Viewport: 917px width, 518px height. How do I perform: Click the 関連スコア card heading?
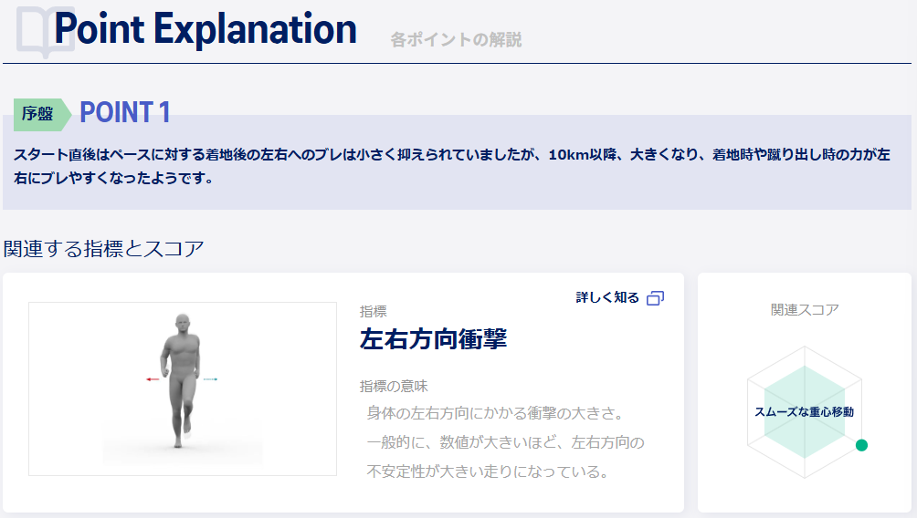click(x=805, y=310)
